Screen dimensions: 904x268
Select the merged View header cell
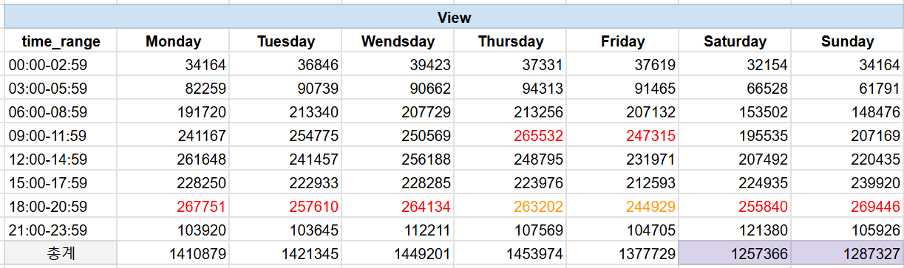tap(453, 18)
